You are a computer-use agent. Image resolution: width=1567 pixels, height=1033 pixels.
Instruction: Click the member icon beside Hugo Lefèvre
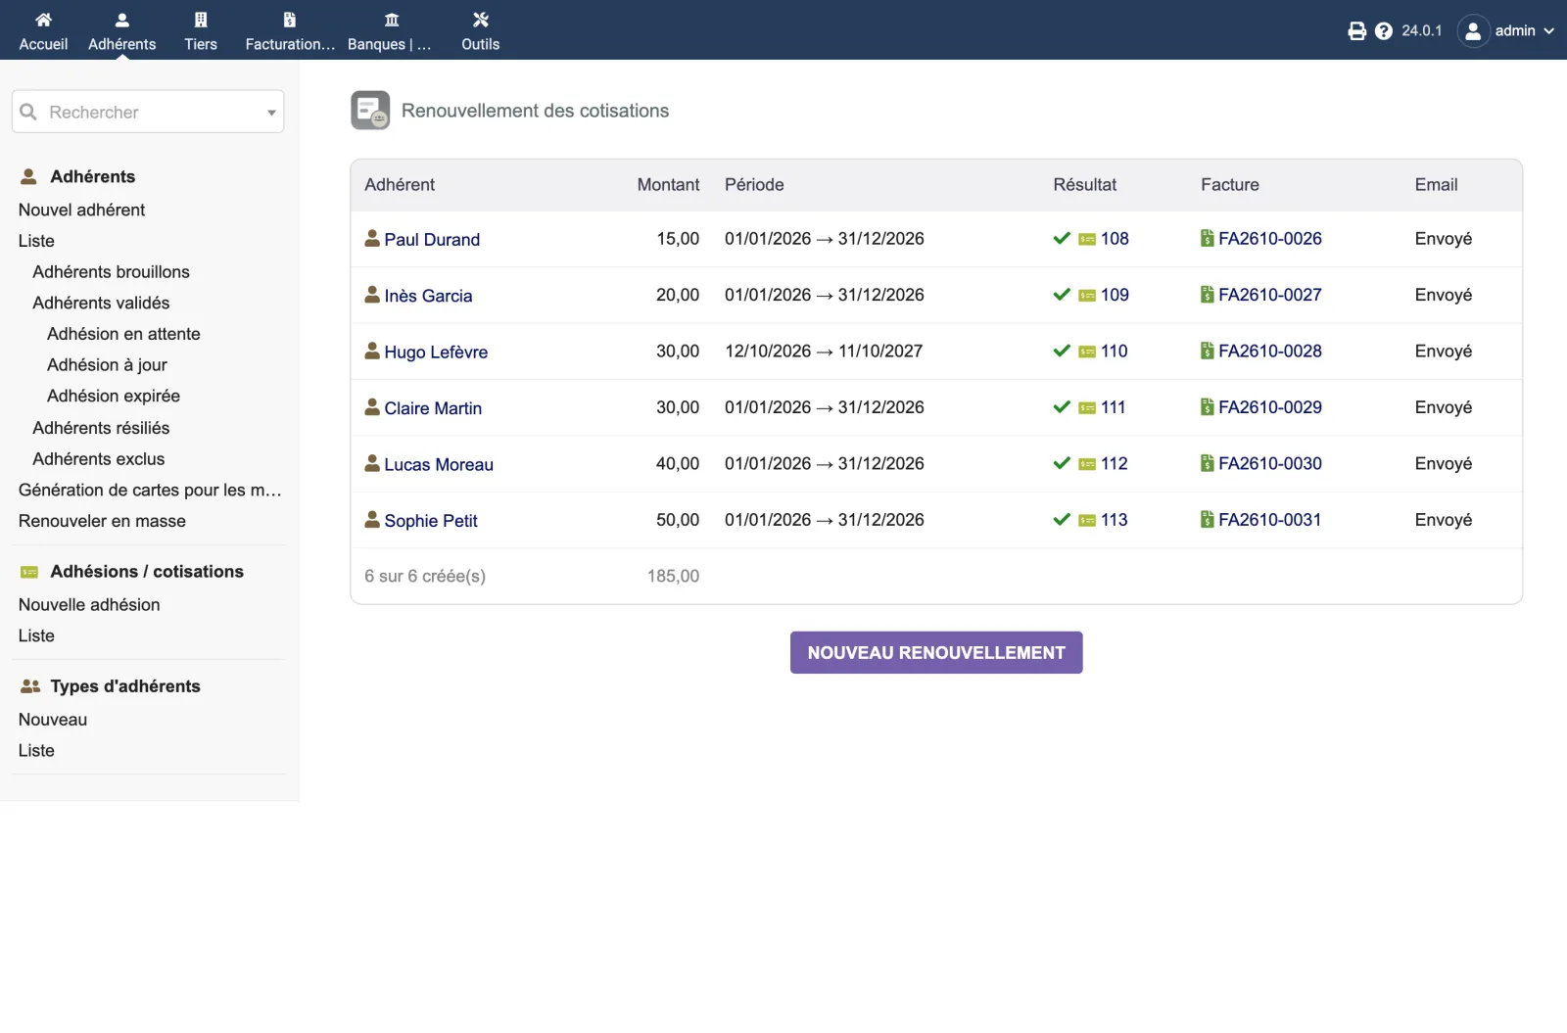point(372,351)
